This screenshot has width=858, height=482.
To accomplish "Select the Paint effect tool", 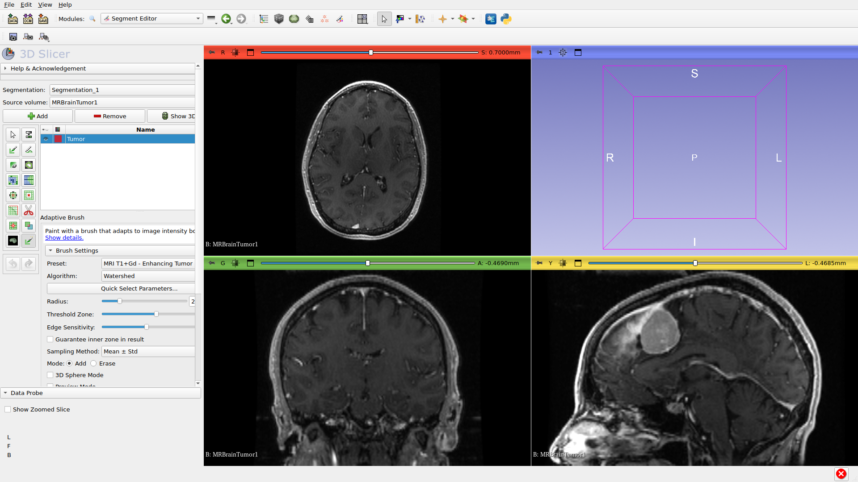I will (13, 150).
